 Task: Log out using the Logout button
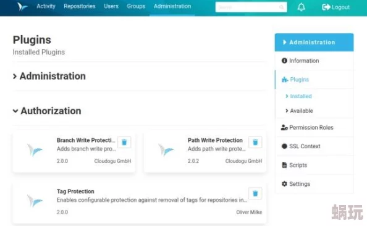[336, 7]
